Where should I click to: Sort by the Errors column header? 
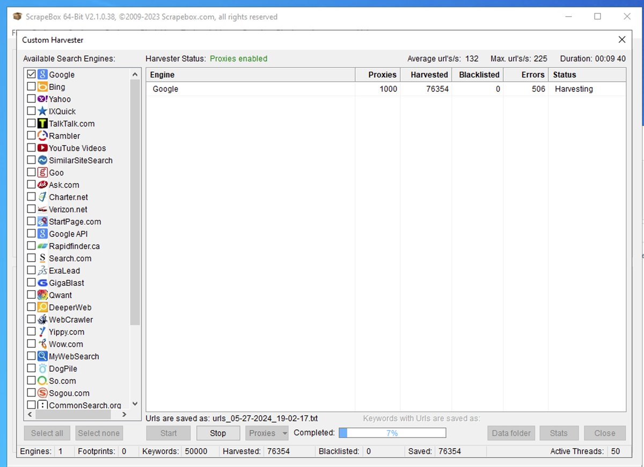pos(526,75)
